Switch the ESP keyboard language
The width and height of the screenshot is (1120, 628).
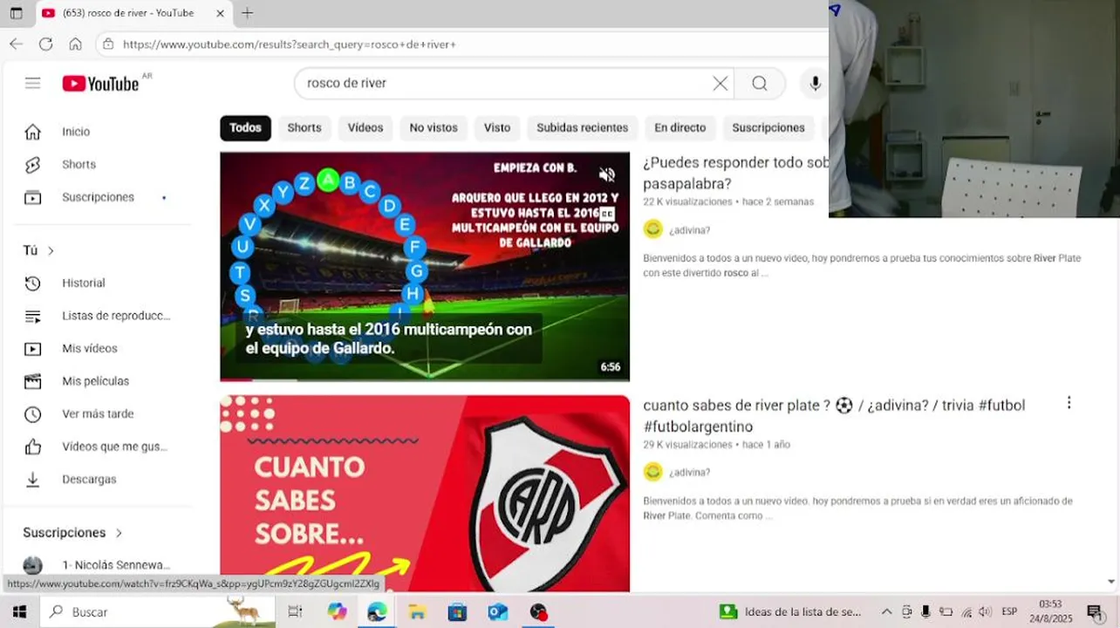(x=1009, y=612)
